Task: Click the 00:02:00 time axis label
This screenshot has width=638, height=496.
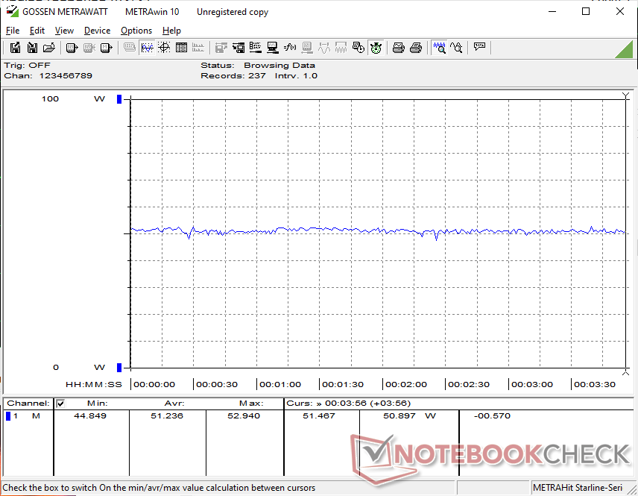Action: (x=405, y=385)
